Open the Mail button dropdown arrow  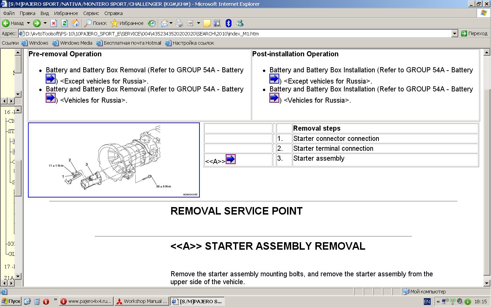(x=171, y=23)
